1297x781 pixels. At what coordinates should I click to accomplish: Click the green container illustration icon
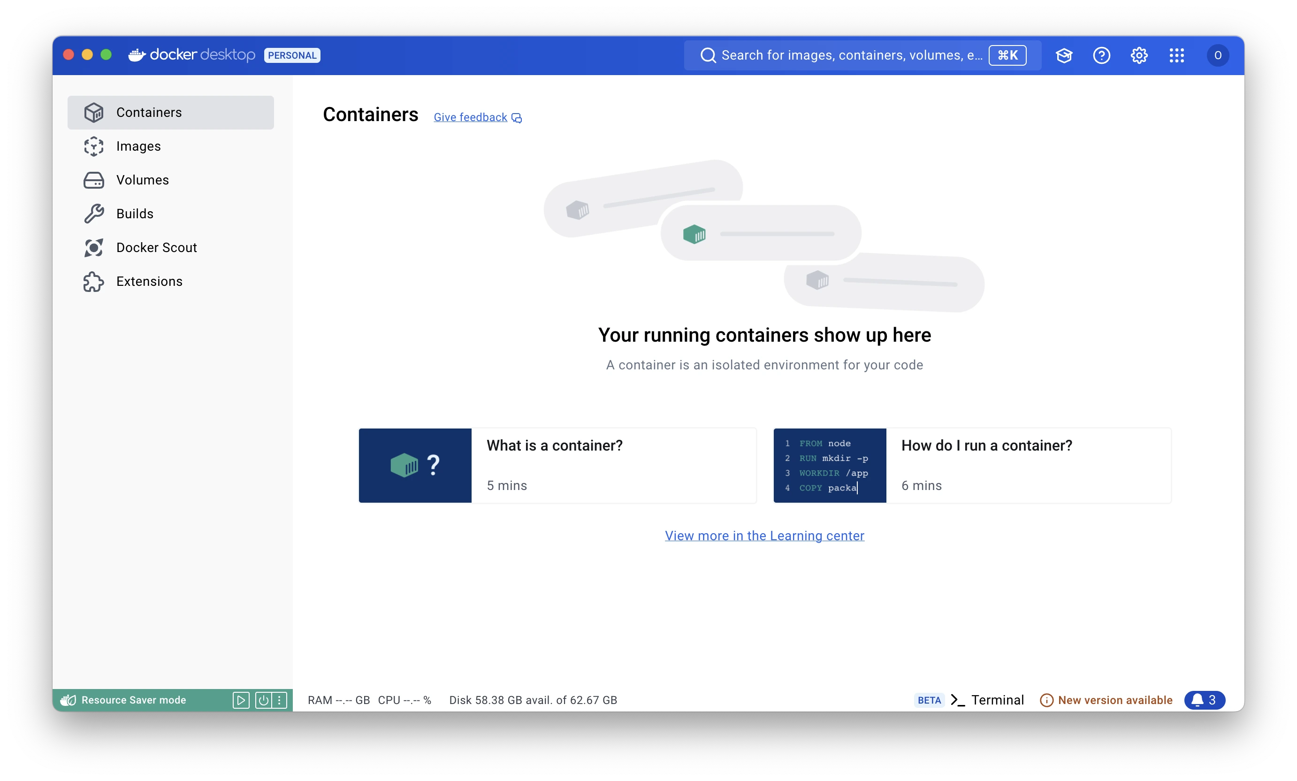click(x=694, y=234)
